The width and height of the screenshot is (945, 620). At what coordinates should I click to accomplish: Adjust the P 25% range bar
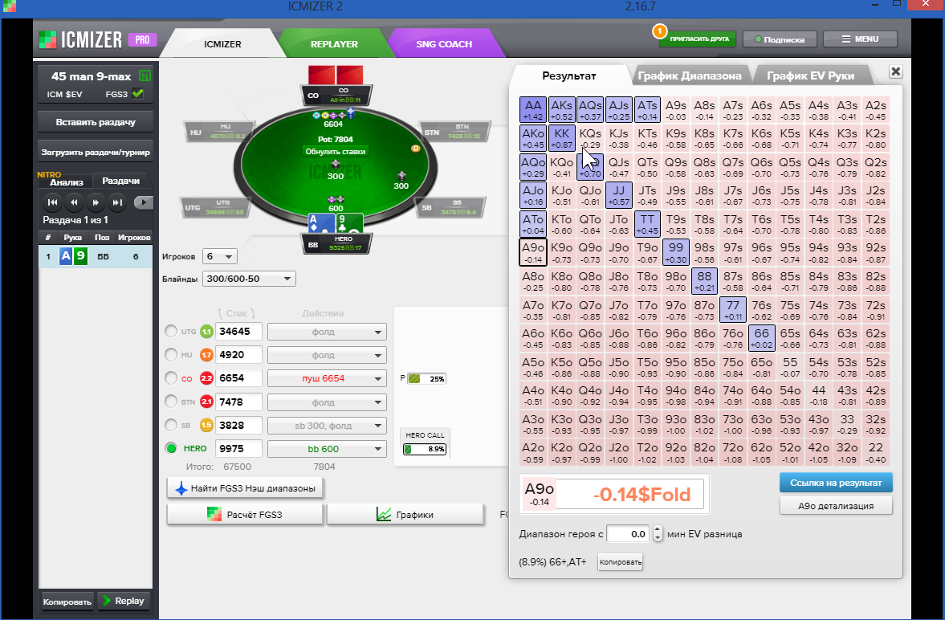(426, 379)
